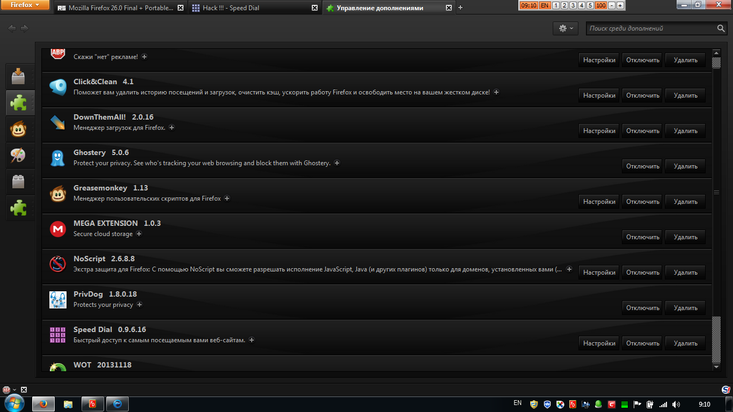Open the ABP dropdown arrow in the add-on bar

click(x=15, y=390)
